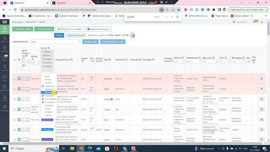Toggle the highlighted Дозвон status option
270x152 pixels.
point(49,92)
